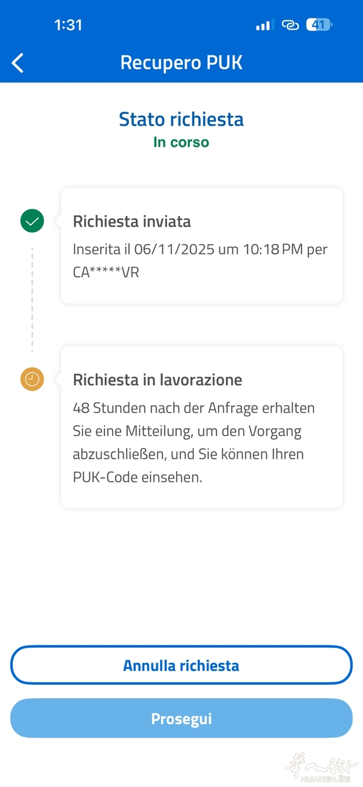This screenshot has width=363, height=787.
Task: Tap the 48 Stunden message text
Action: (x=194, y=442)
